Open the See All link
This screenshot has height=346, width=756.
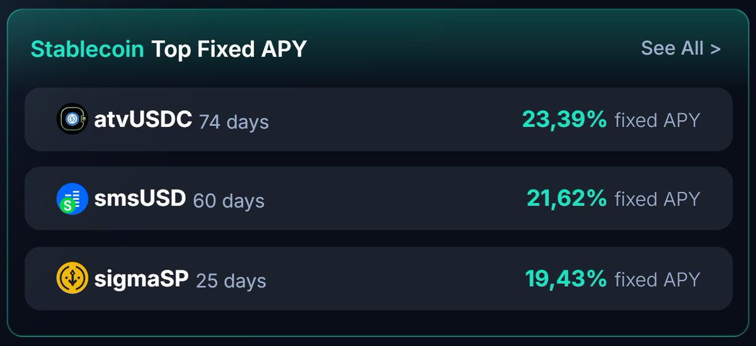(x=680, y=48)
